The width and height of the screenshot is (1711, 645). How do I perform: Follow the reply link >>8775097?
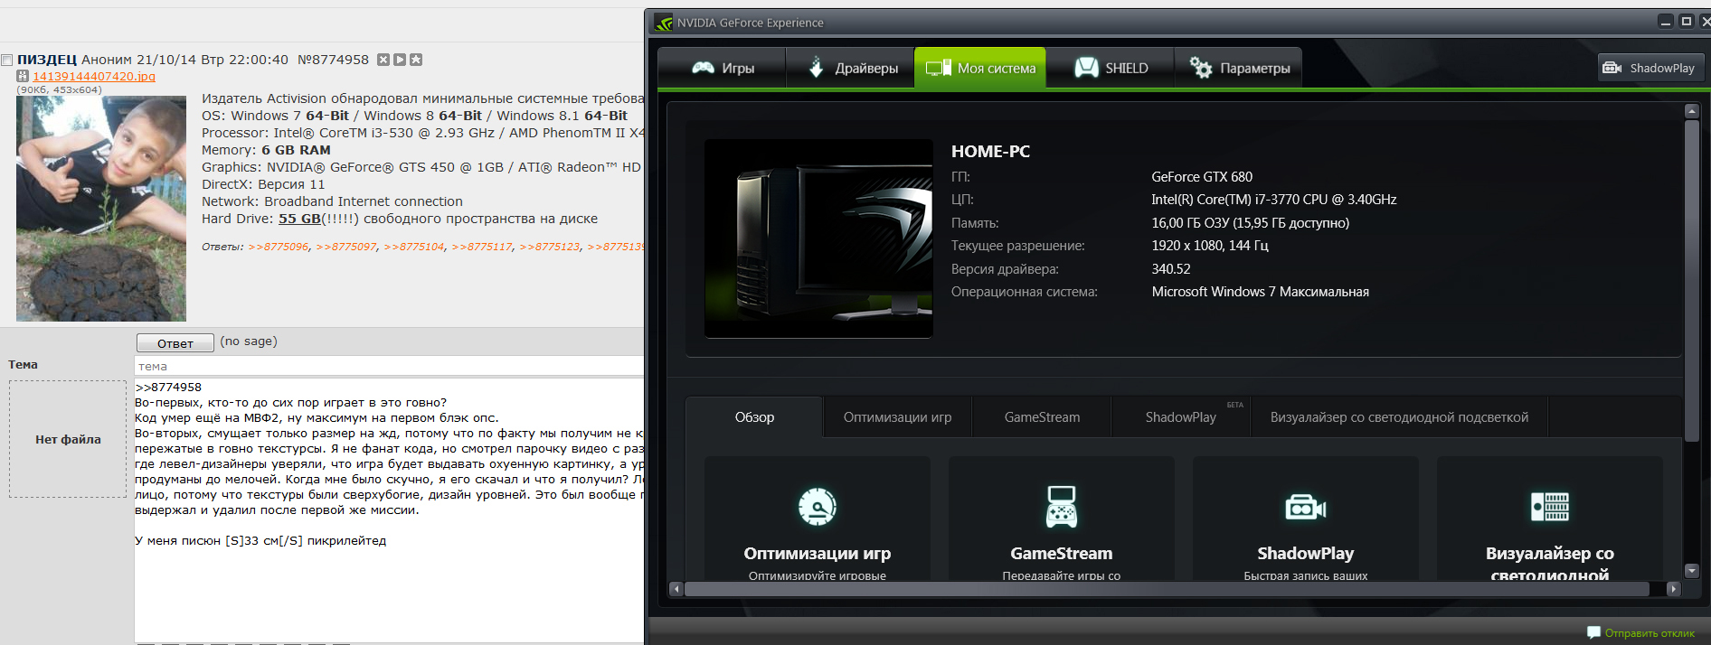[346, 247]
